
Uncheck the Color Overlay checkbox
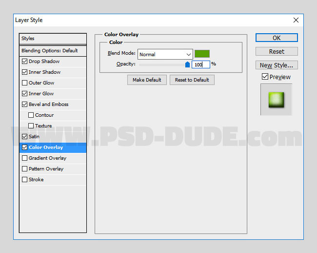[x=24, y=147]
